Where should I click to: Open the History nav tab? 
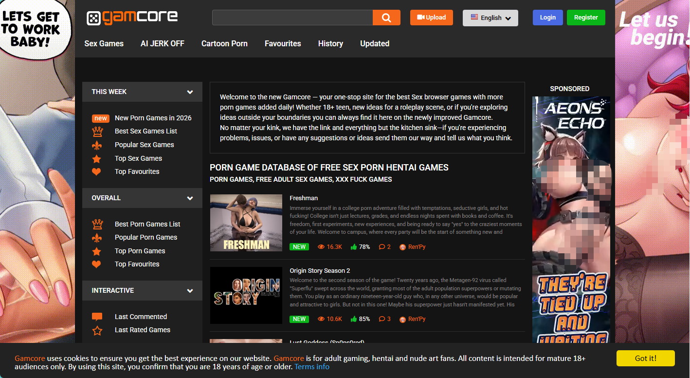coord(330,44)
